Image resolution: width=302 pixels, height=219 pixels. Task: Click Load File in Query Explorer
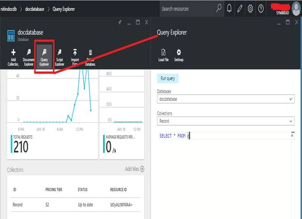coord(163,55)
